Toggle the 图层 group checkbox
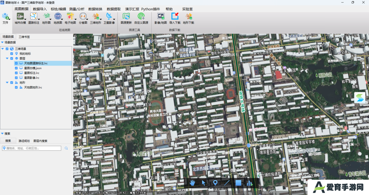This screenshot has height=195, width=369. pos(12,58)
